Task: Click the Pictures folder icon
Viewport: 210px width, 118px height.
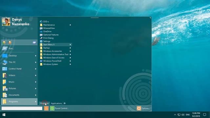Action: (x=5, y=88)
